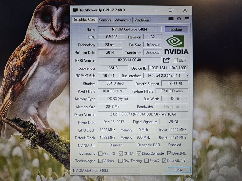Click the Subvendor value ASUS
This screenshot has height=181, width=242.
(113, 68)
